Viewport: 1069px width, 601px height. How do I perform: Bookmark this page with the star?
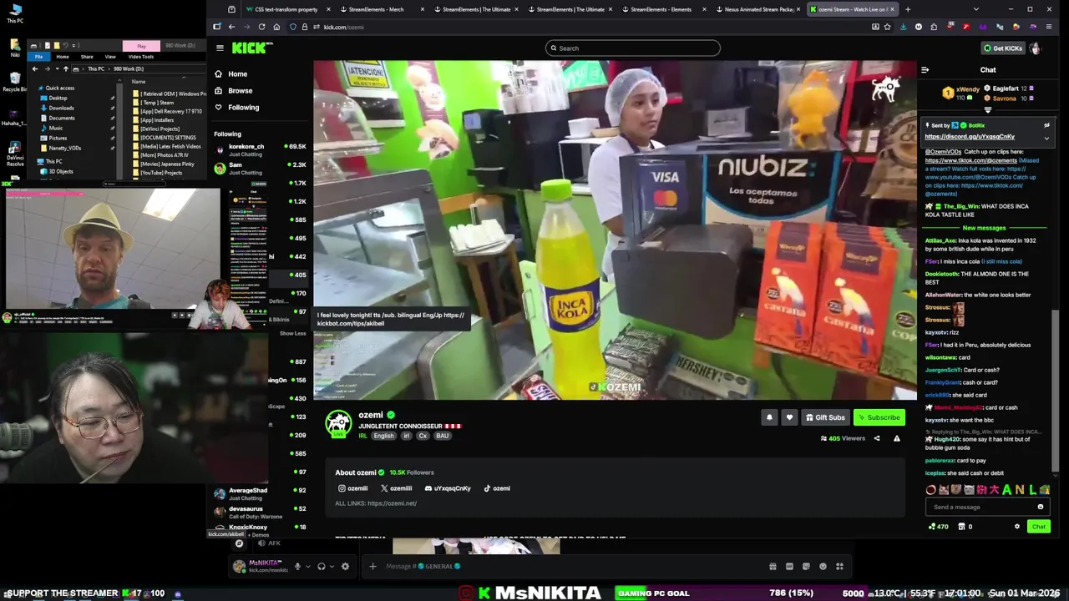(887, 27)
